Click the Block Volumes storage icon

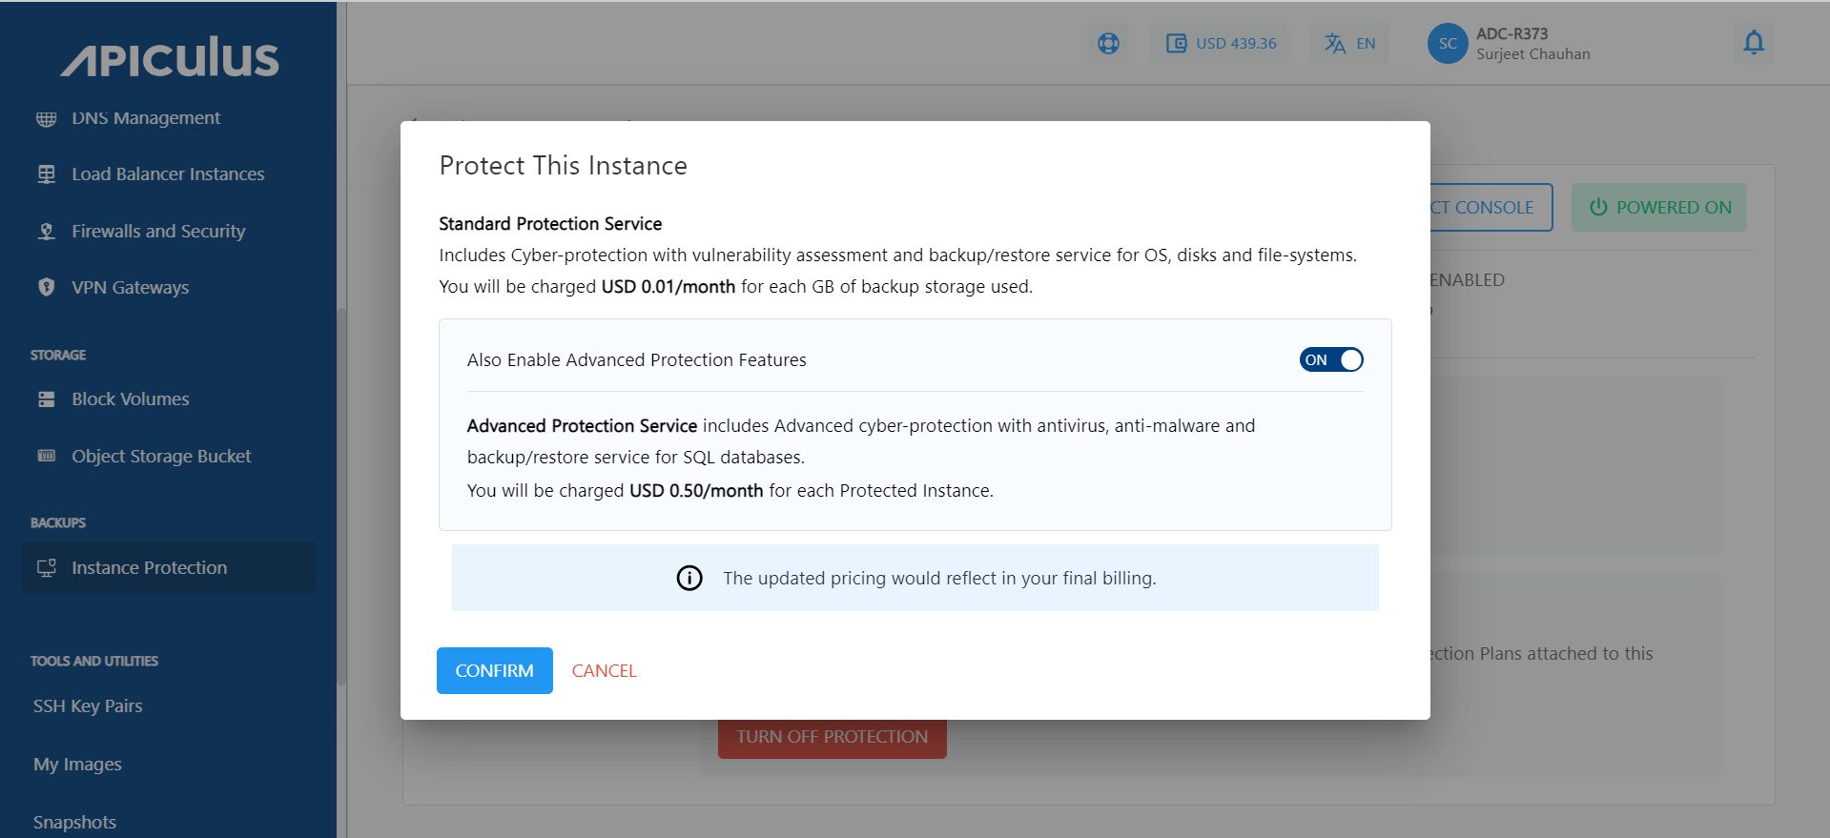coord(46,399)
